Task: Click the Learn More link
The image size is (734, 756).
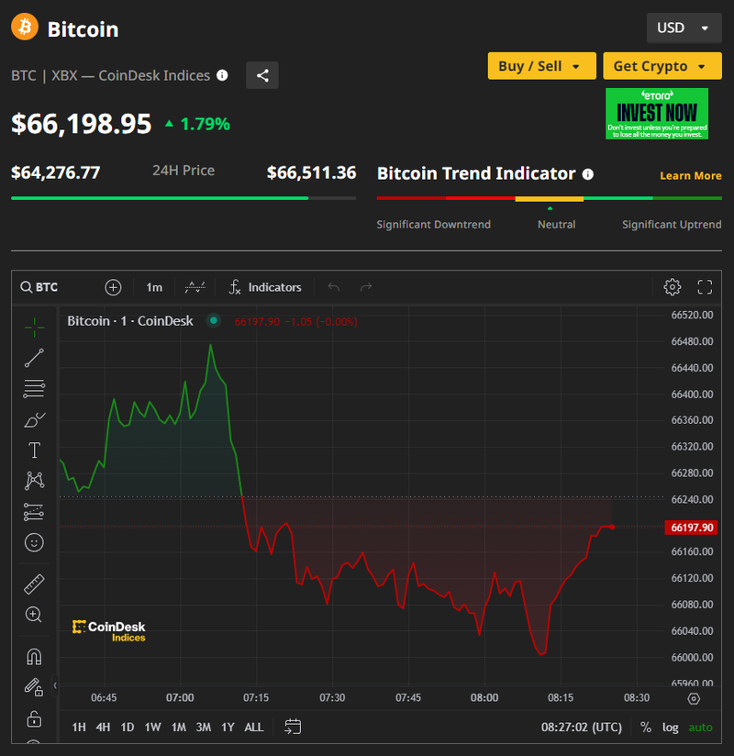Action: pyautogui.click(x=690, y=175)
